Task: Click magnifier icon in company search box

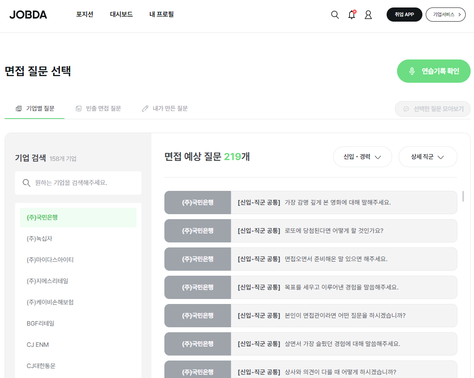Action: (x=26, y=183)
